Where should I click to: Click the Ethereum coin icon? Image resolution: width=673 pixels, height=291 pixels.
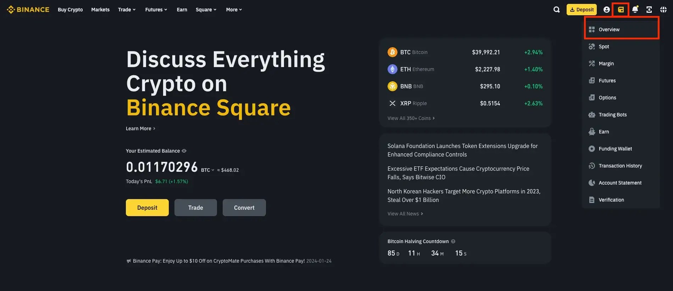(392, 69)
